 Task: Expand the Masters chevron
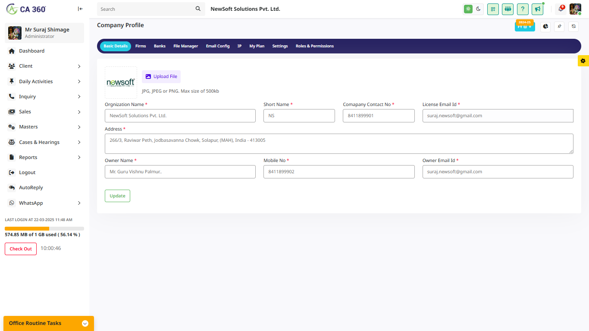click(x=79, y=127)
